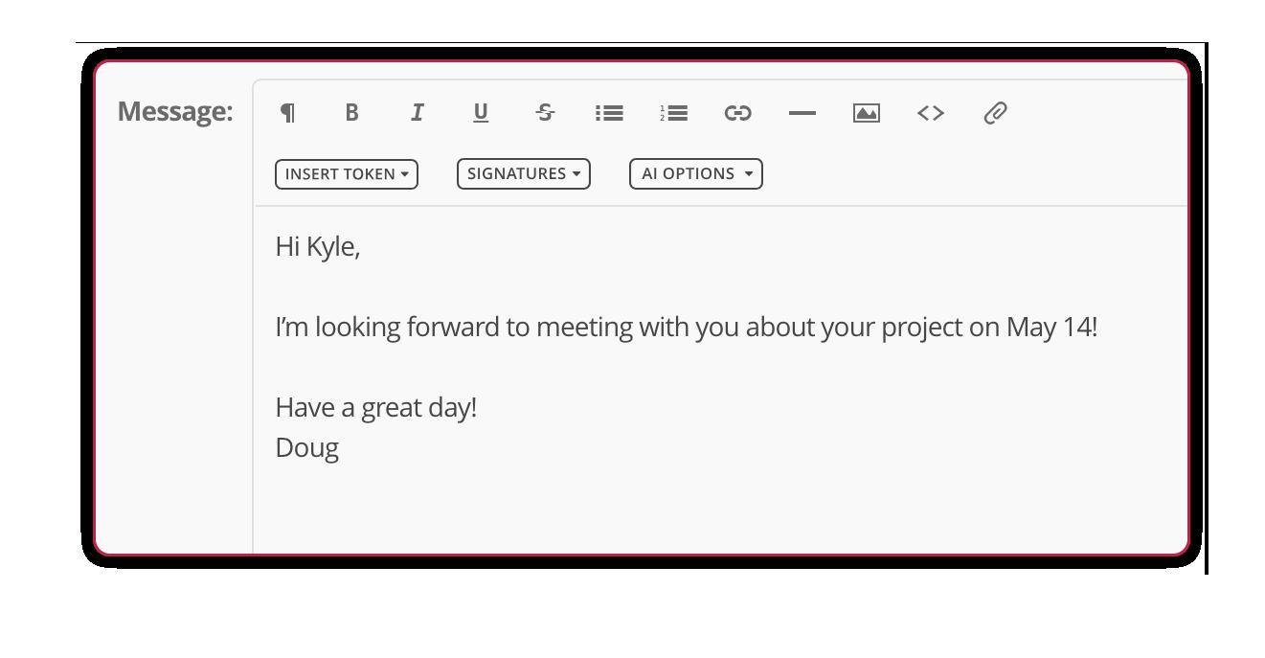Attach a file with paperclip icon

[x=995, y=113]
